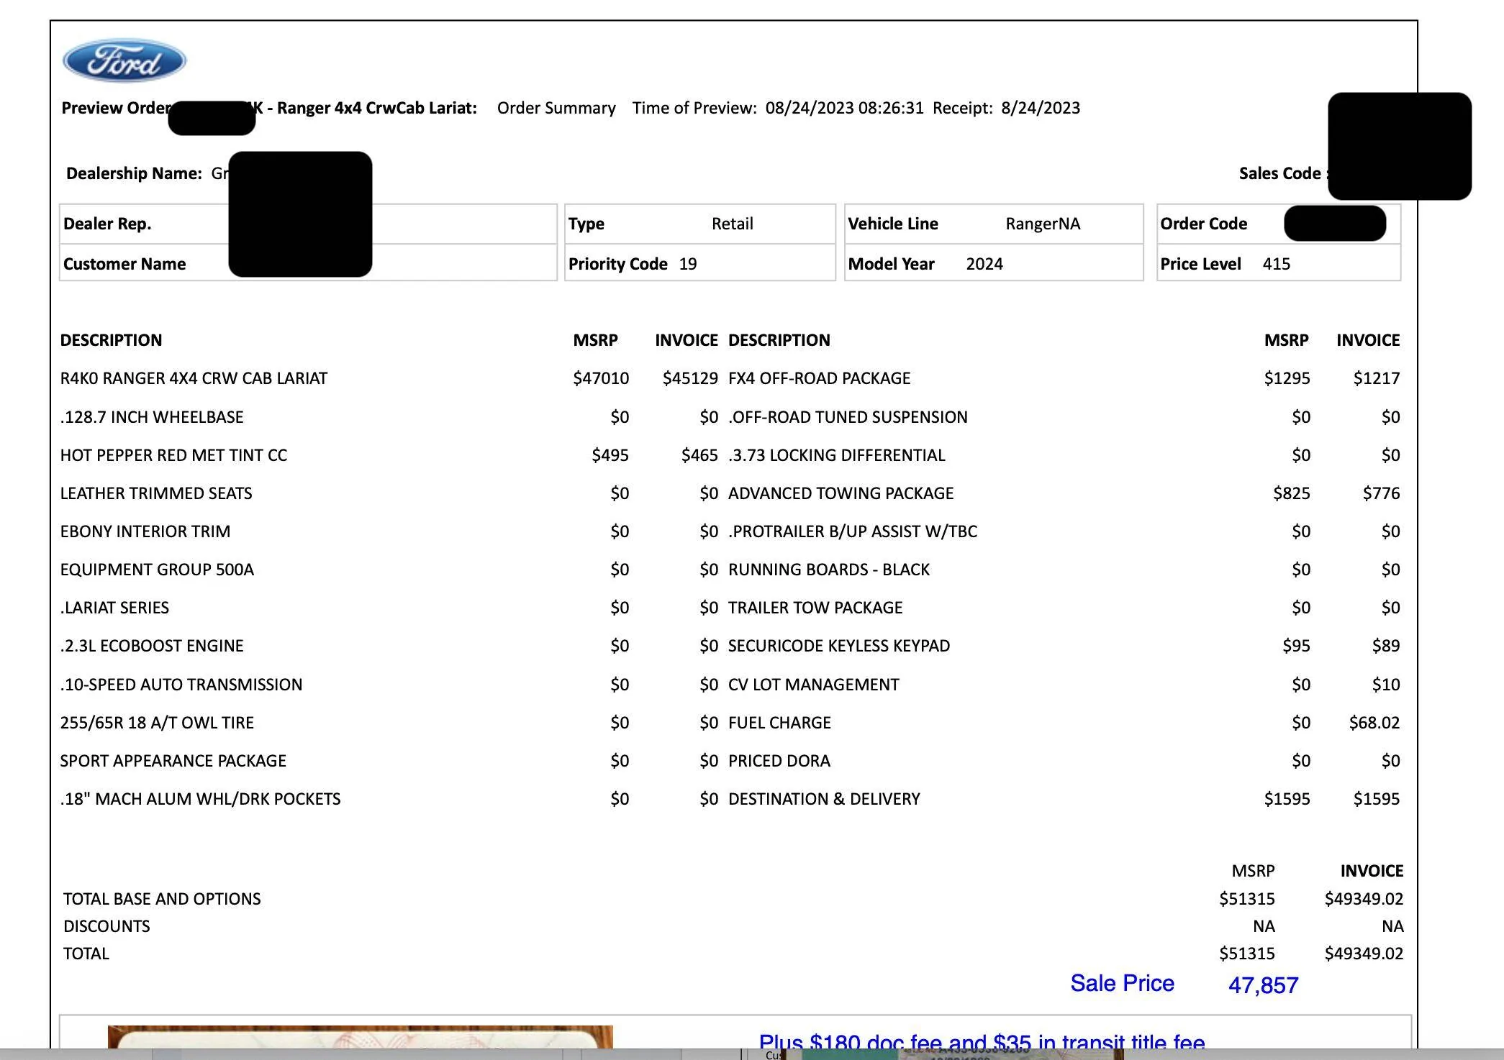Viewport: 1504px width, 1060px height.
Task: Select the 'RUNNING BOARDS - BLACK' line
Action: point(829,570)
